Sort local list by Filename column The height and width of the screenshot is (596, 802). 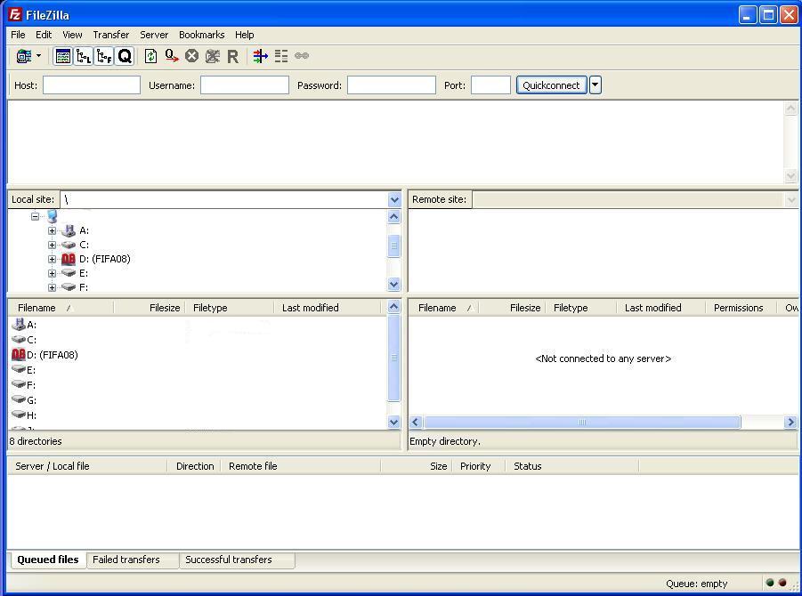61,308
